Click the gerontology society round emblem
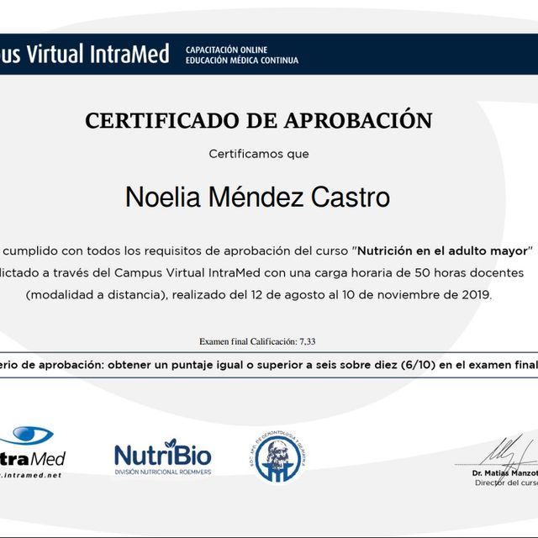 (x=278, y=456)
